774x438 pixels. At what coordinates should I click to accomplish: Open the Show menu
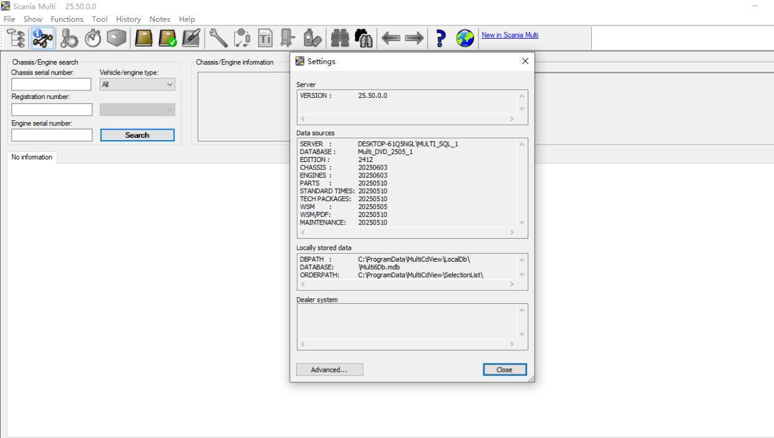(33, 19)
